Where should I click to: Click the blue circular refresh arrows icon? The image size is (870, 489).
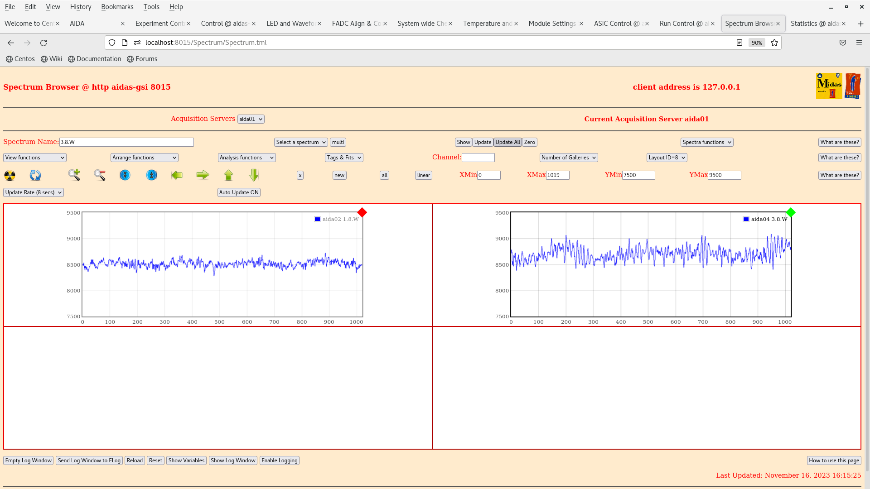pyautogui.click(x=35, y=175)
